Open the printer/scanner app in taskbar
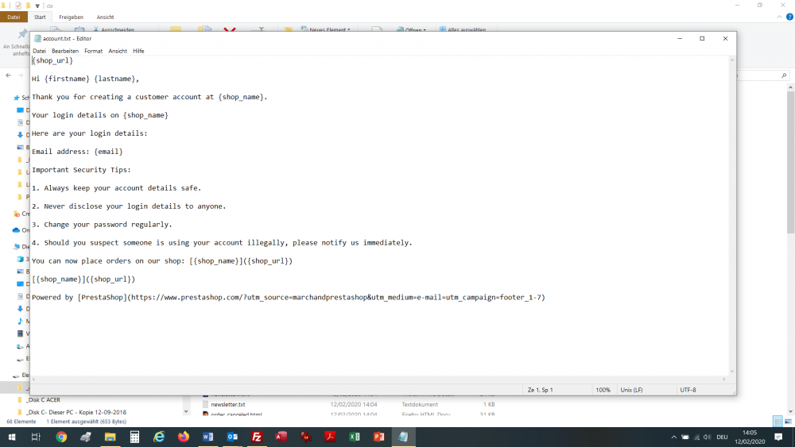Screen dimensions: 795x447 pos(86,437)
